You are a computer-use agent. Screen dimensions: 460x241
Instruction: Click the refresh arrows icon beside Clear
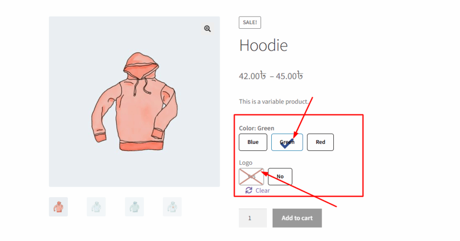pyautogui.click(x=249, y=190)
